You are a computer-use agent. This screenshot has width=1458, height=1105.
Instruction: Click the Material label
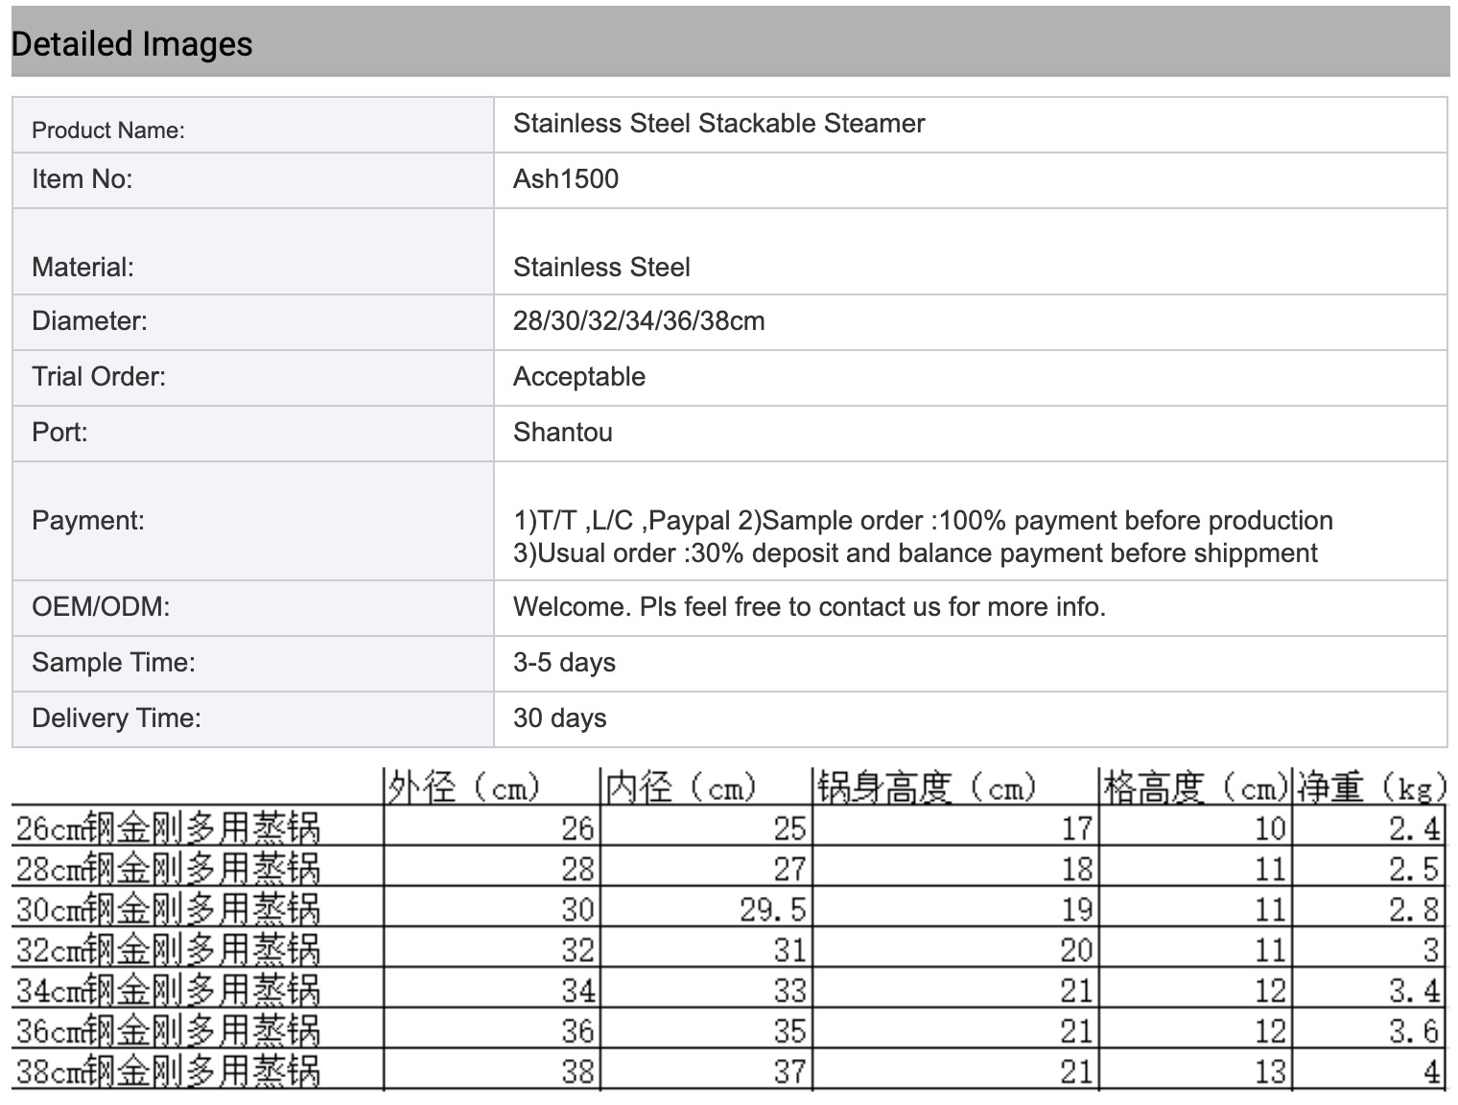83,267
